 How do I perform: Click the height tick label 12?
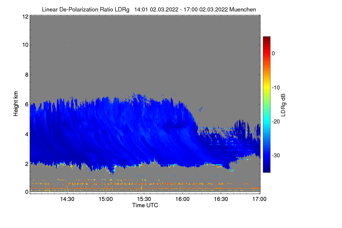(25, 17)
